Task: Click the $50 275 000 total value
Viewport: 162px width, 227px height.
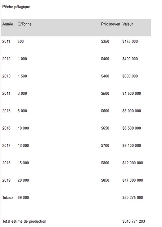Action: [x=132, y=198]
